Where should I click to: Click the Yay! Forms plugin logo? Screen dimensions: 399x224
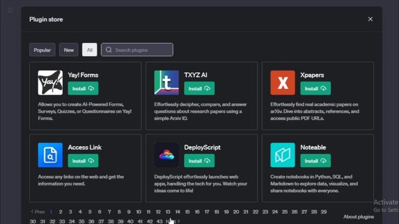pyautogui.click(x=50, y=83)
